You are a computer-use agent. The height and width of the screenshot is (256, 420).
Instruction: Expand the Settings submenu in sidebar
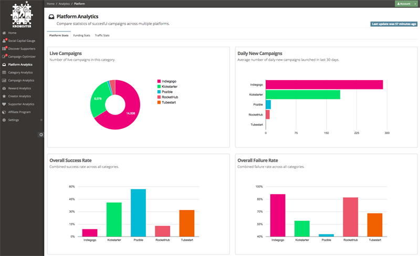(41, 120)
